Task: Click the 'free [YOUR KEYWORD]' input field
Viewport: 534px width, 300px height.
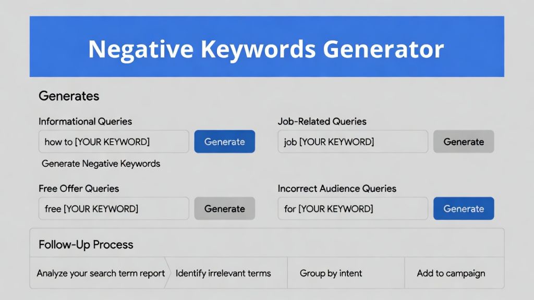Action: [x=113, y=208]
